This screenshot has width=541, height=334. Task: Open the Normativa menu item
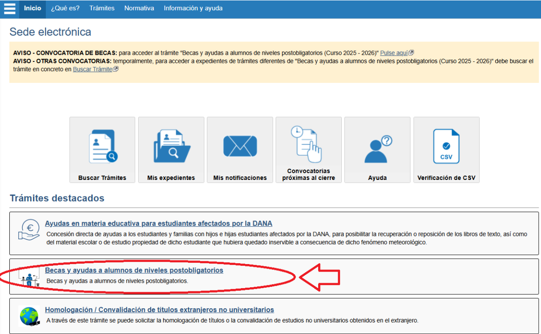(139, 8)
